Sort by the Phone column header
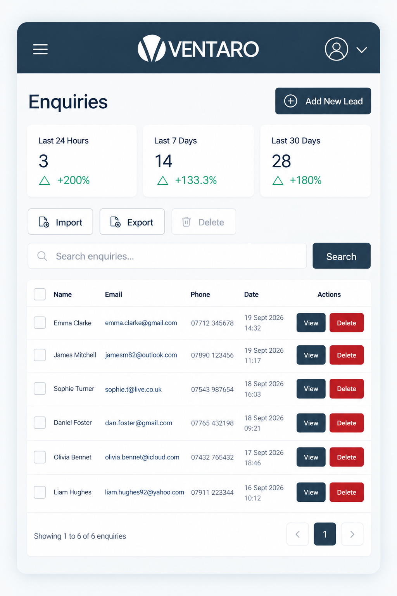Image resolution: width=397 pixels, height=596 pixels. pyautogui.click(x=200, y=295)
